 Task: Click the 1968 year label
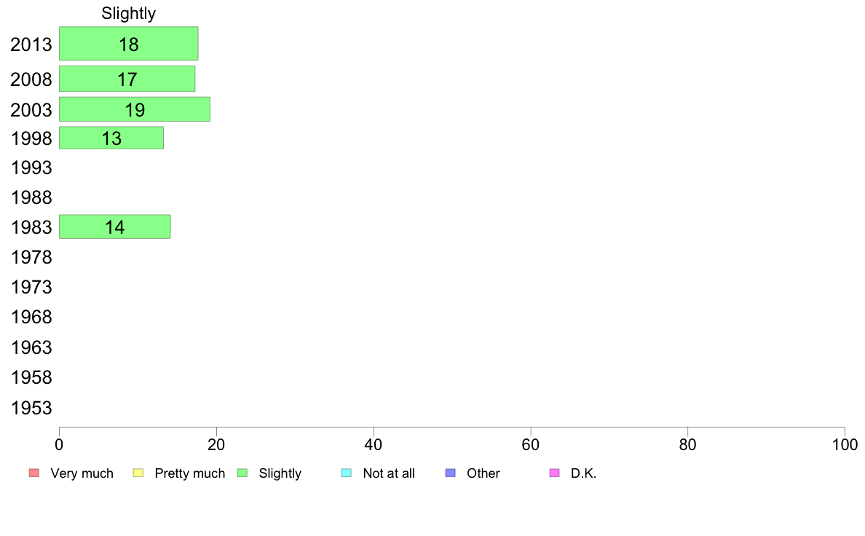pos(31,318)
